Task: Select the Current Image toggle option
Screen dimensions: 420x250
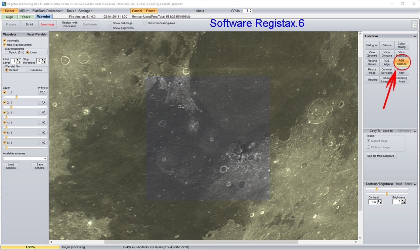Action: (369, 141)
